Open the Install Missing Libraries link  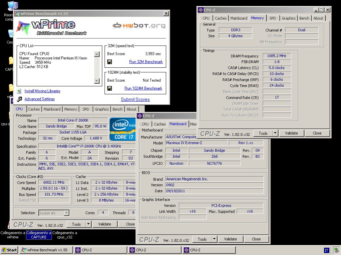[42, 91]
